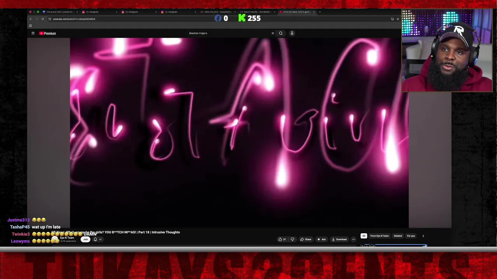This screenshot has height=279, width=497.
Task: Like the video with thumbs up
Action: click(282, 239)
